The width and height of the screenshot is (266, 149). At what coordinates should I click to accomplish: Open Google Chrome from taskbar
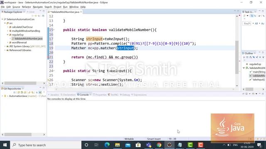[x=159, y=145]
